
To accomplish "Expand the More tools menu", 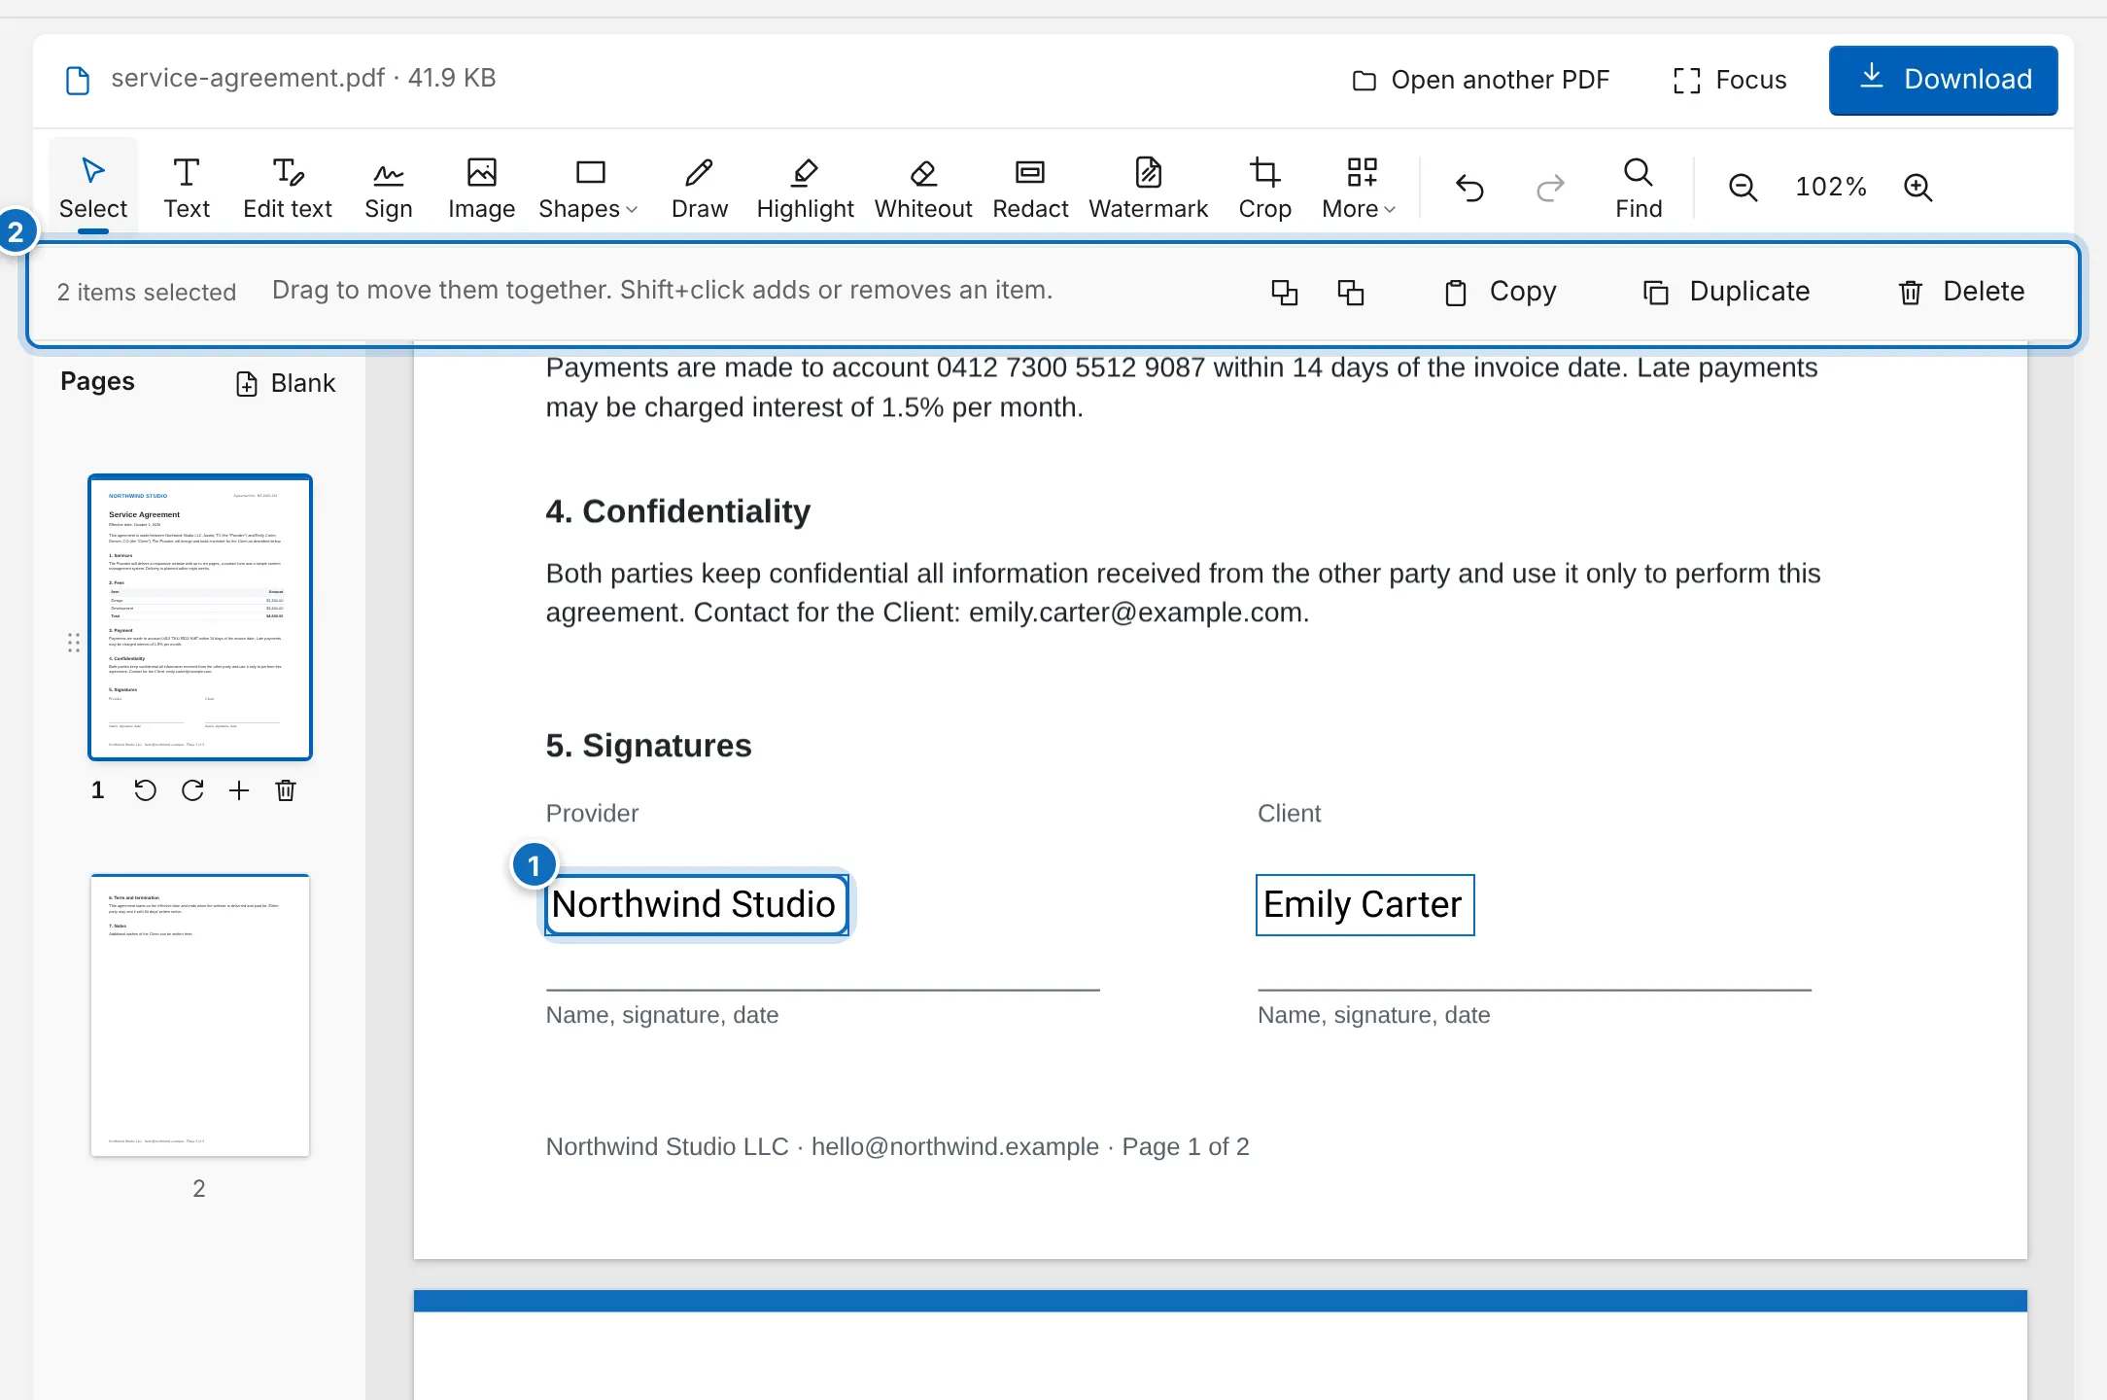I will coord(1359,187).
